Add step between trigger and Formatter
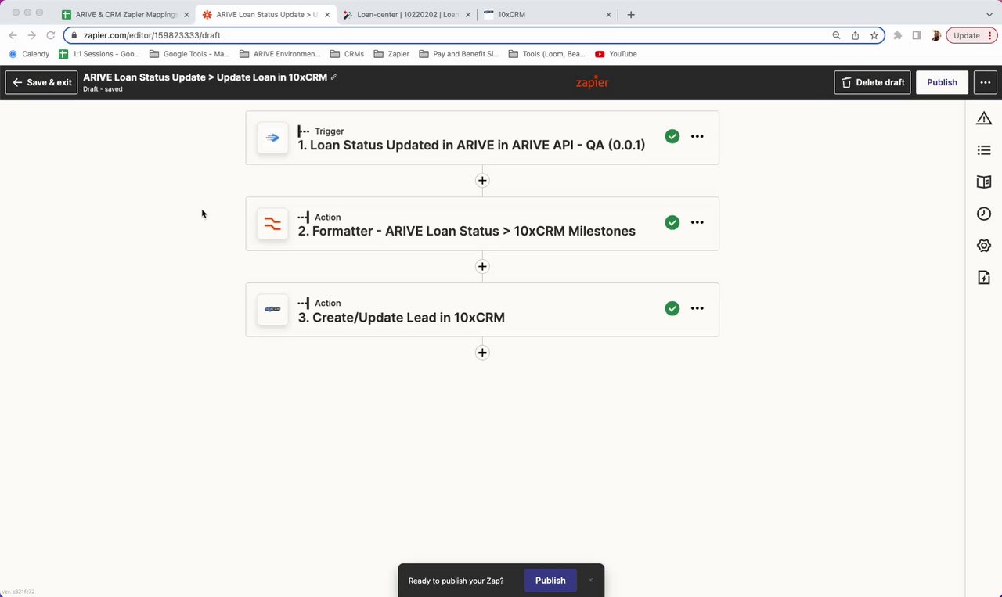 482,180
